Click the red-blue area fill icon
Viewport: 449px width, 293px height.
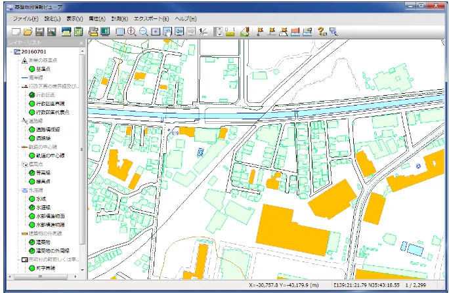295,31
